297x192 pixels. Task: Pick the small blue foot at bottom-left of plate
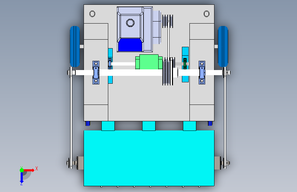88,123
